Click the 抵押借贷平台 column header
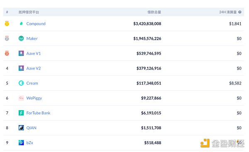This screenshot has width=249, height=152. pos(29,12)
